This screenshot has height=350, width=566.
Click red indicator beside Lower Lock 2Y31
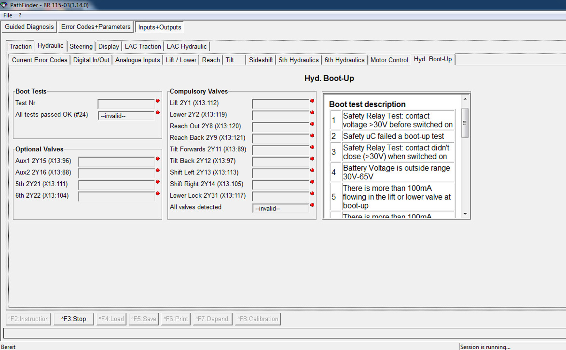(312, 194)
